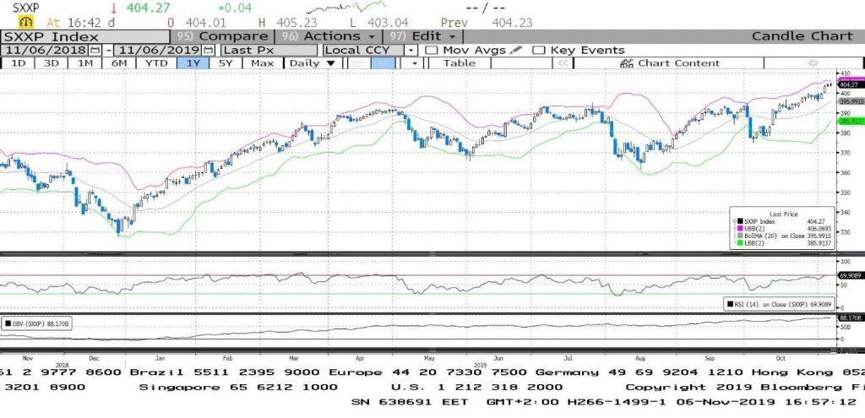
Task: Open the Chart Content panel
Action: 671,63
